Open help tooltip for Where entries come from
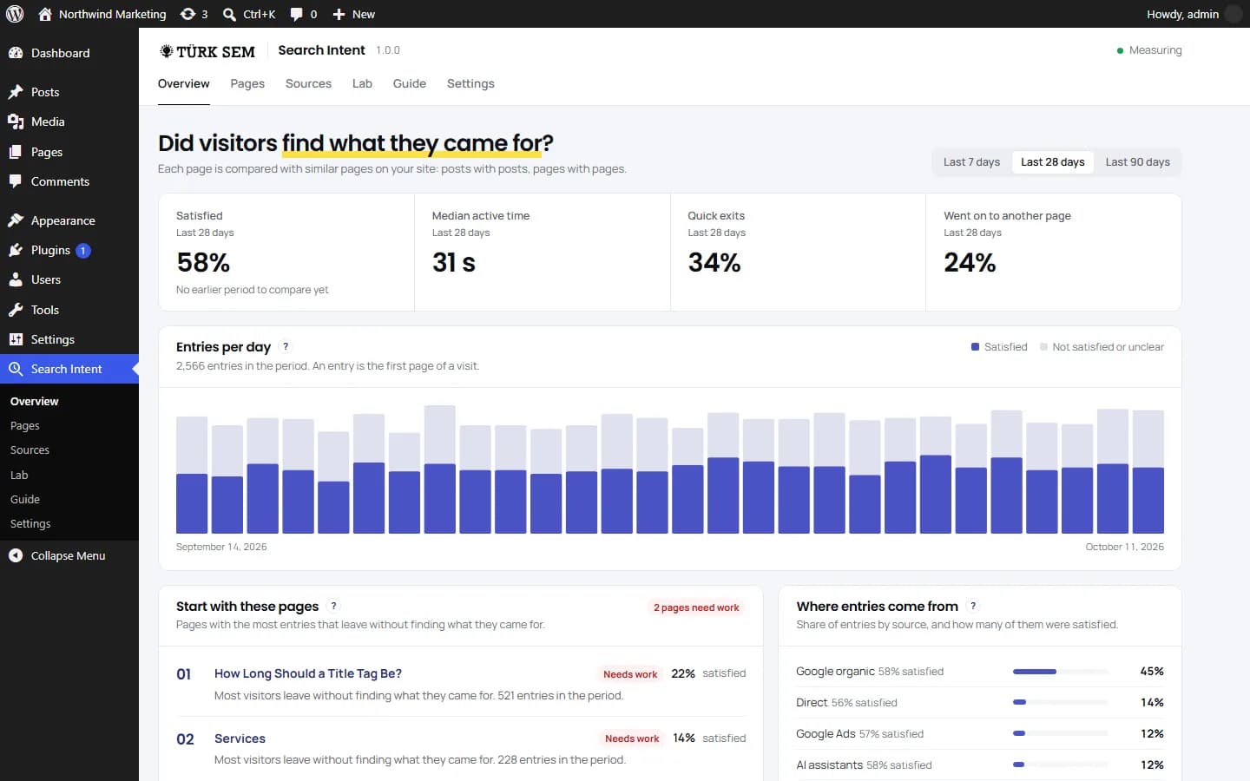The height and width of the screenshot is (781, 1250). click(x=973, y=606)
